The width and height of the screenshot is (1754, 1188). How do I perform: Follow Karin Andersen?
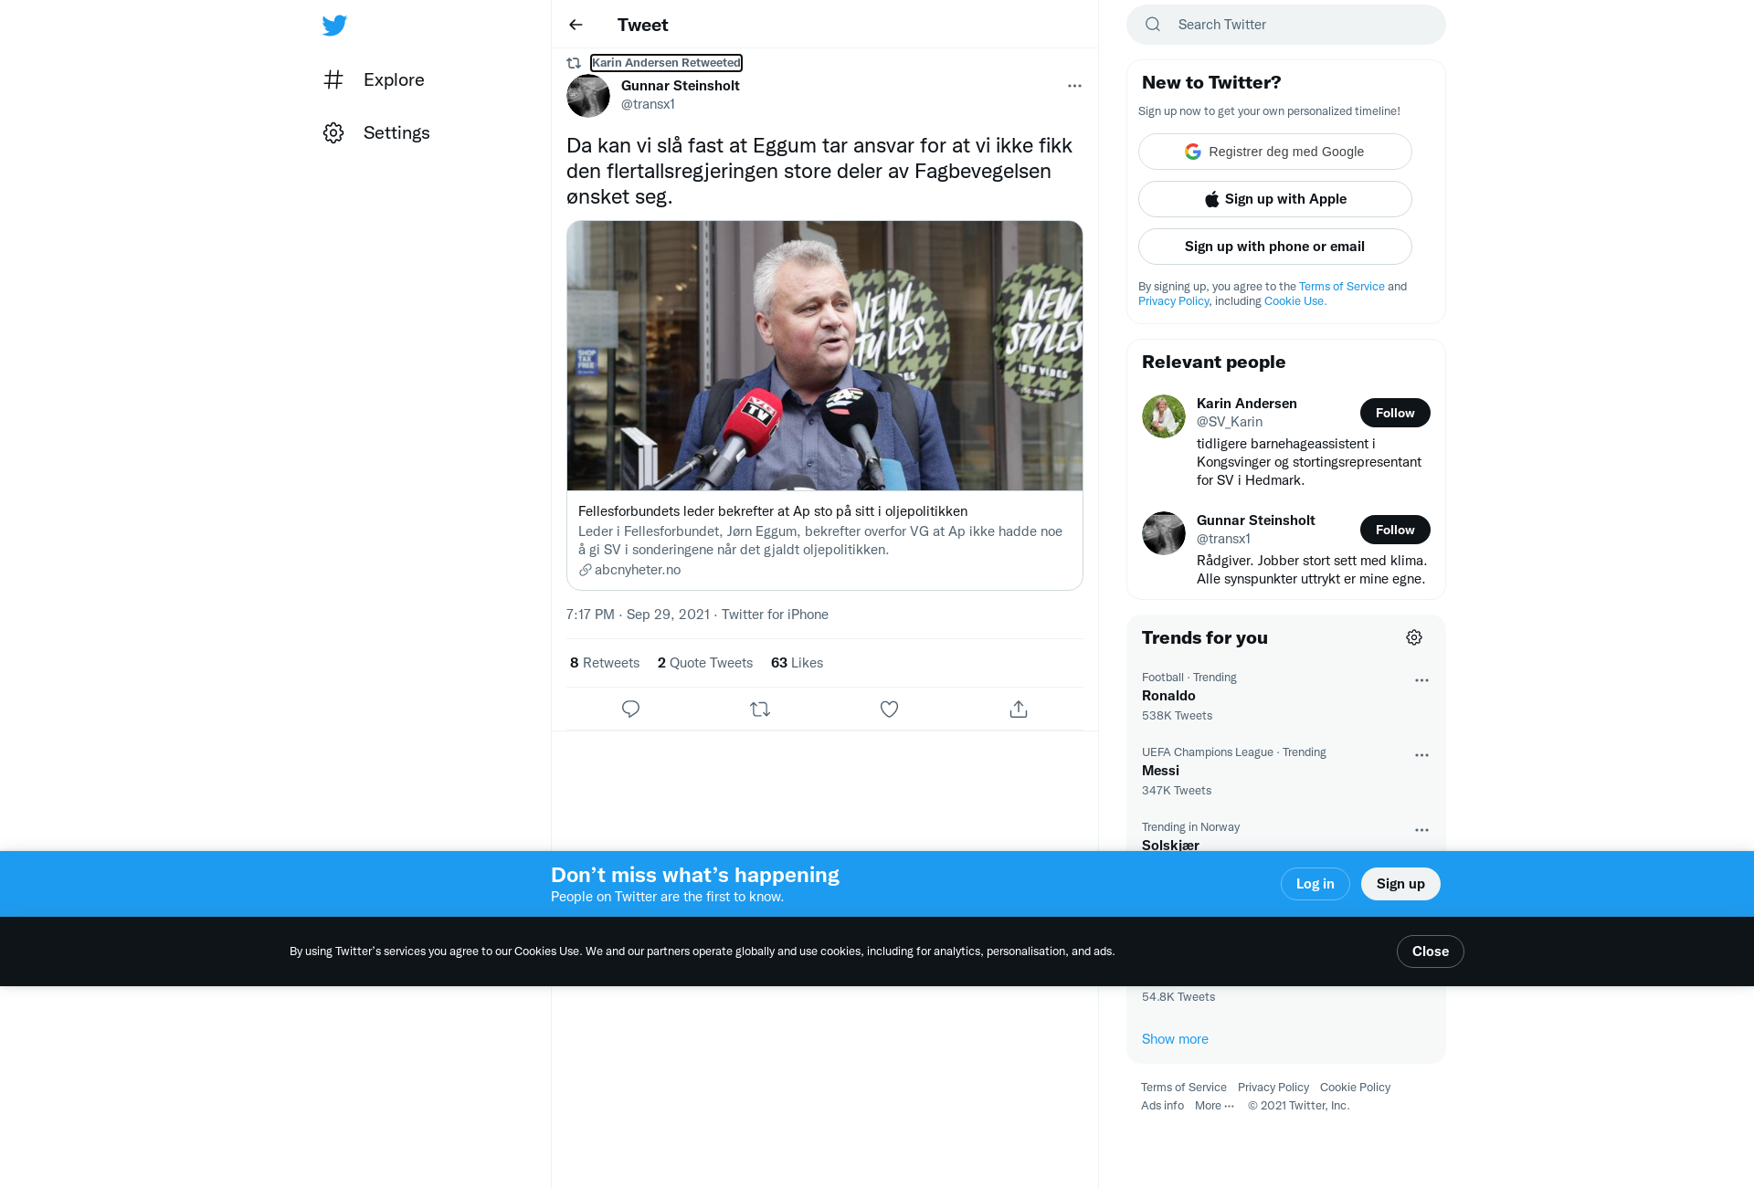1395,413
